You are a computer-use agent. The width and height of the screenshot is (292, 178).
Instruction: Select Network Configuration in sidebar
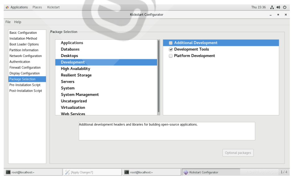tap(27, 56)
